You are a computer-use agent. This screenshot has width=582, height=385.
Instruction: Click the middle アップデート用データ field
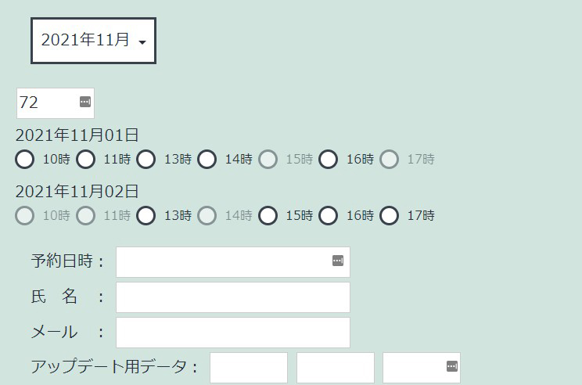(336, 368)
